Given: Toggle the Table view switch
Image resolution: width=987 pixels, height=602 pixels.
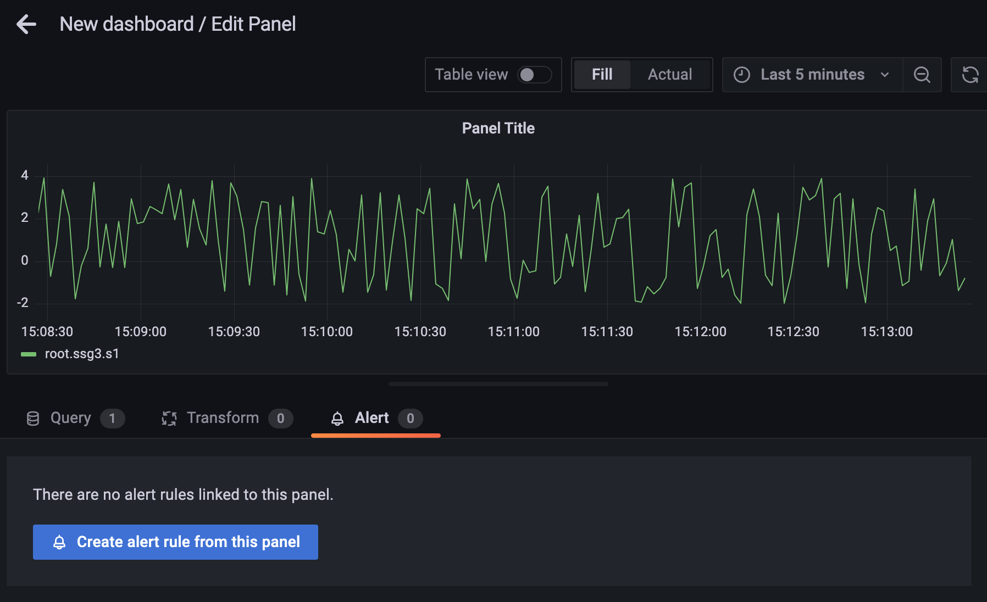Looking at the screenshot, I should 534,75.
